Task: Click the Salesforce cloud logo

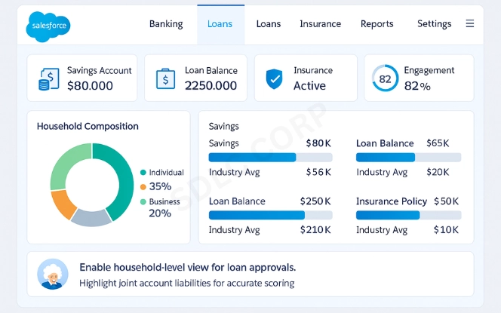Action: point(49,26)
